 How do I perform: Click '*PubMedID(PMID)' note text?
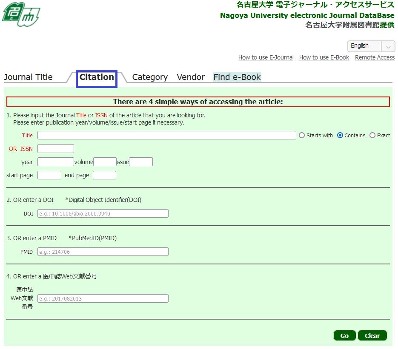coord(93,238)
